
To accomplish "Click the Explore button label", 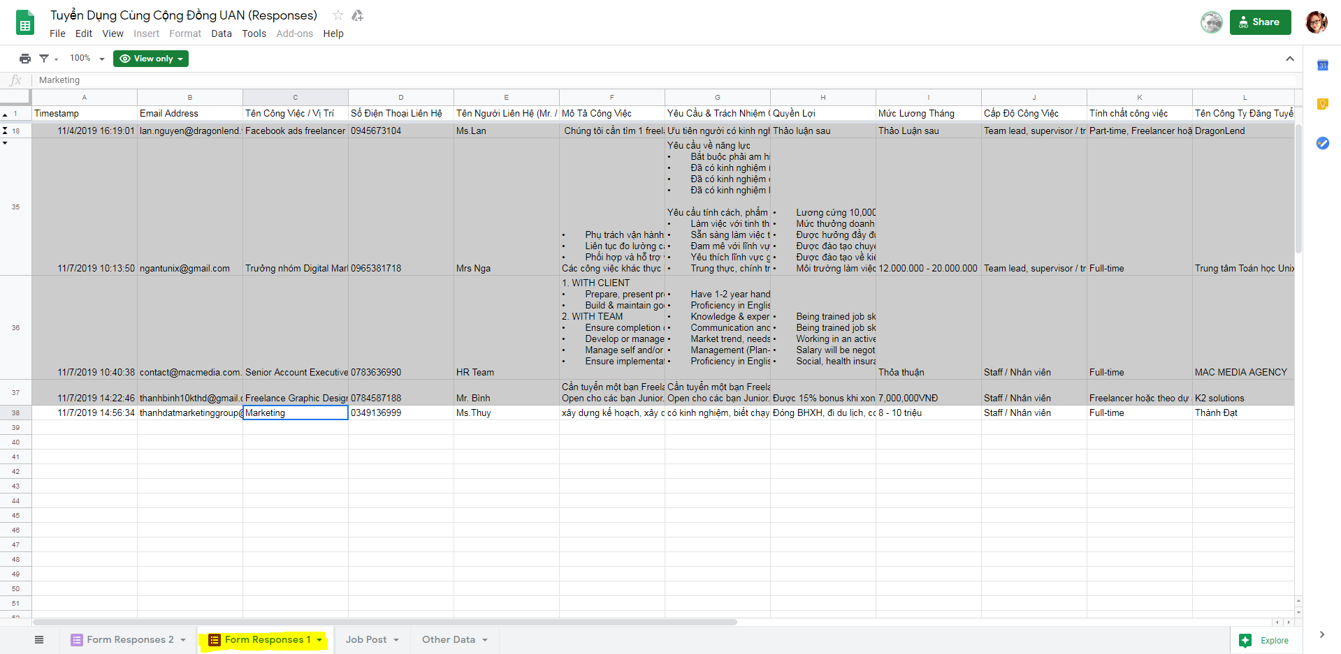I will [1275, 641].
